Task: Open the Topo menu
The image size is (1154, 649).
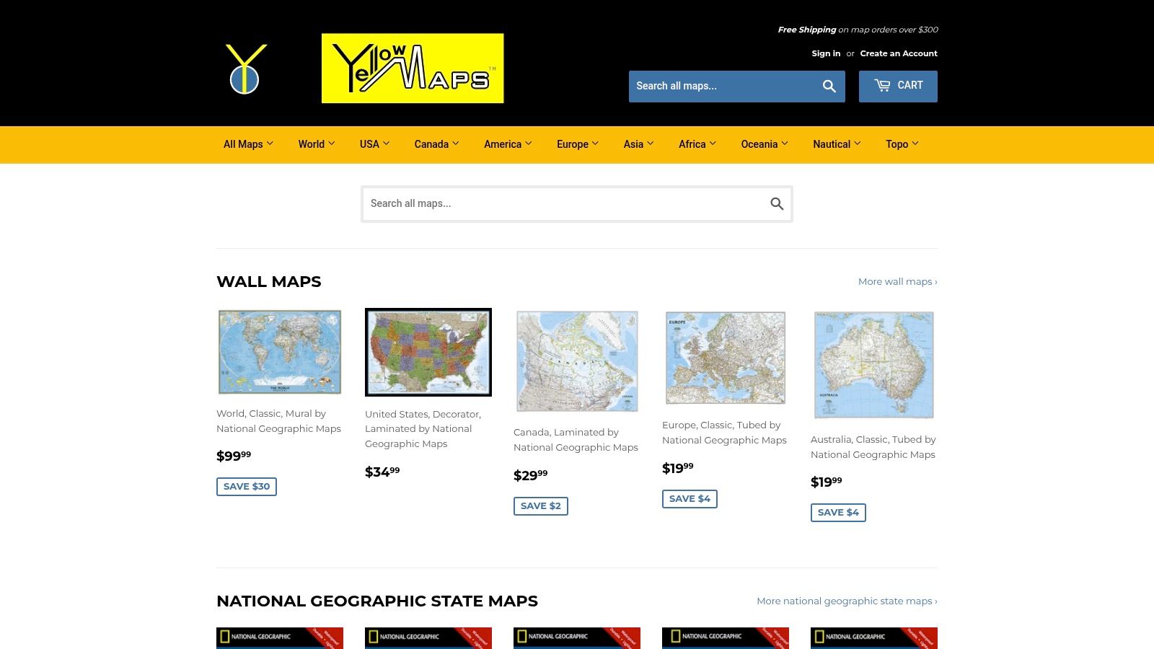Action: (x=902, y=144)
